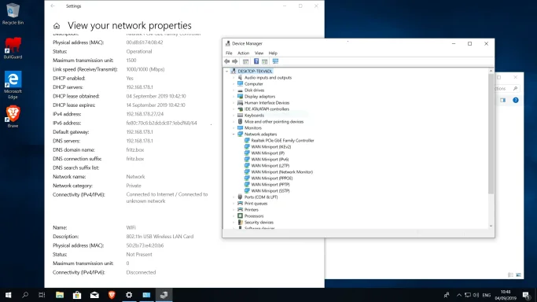This screenshot has height=302, width=537.
Task: Select WAN Miniport (PPPOE) device
Action: click(272, 179)
